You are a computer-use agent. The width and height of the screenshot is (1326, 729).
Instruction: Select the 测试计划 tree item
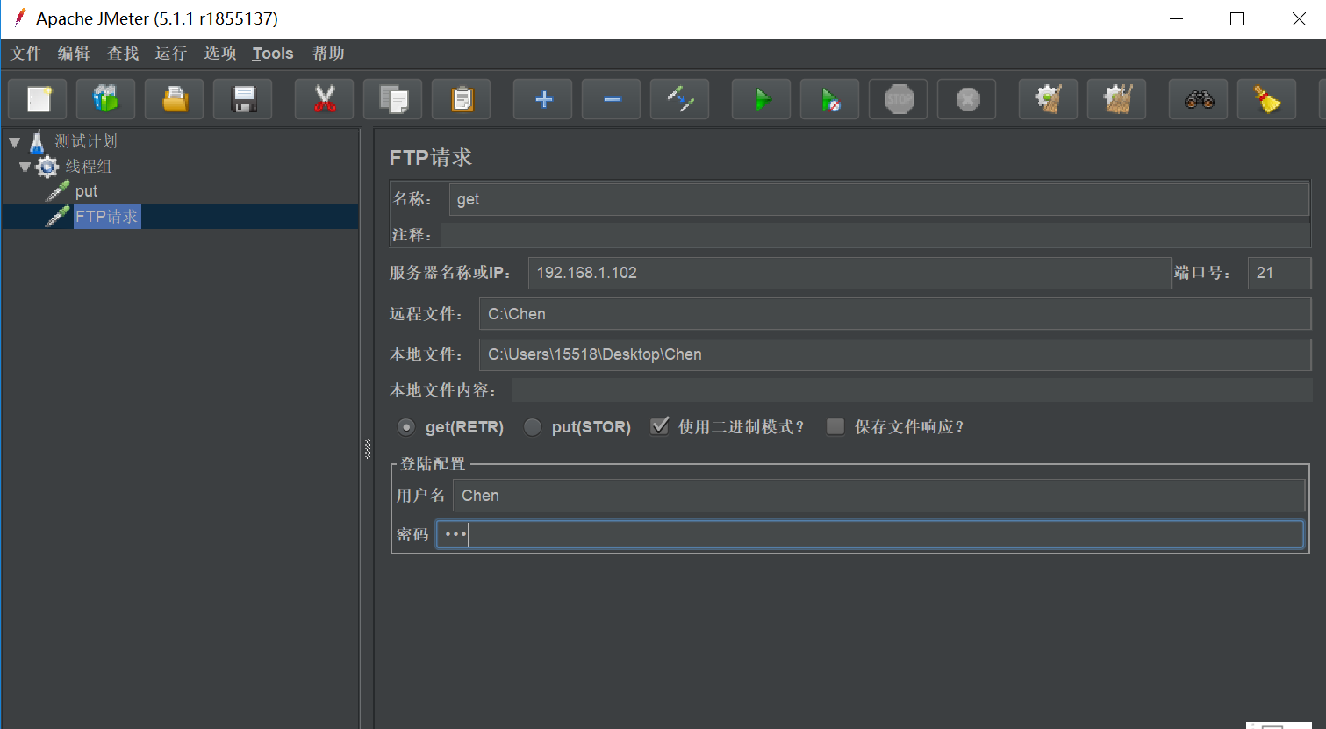[x=86, y=141]
